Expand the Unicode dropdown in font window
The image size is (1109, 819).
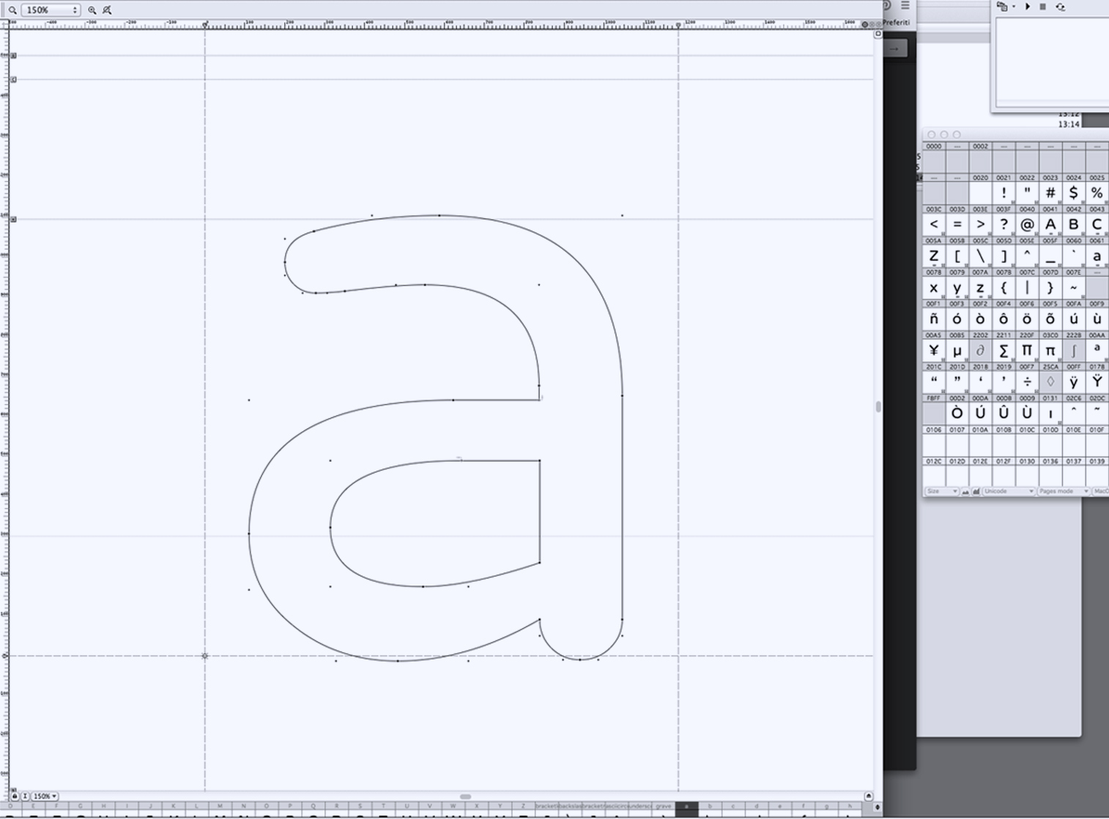coord(1008,491)
